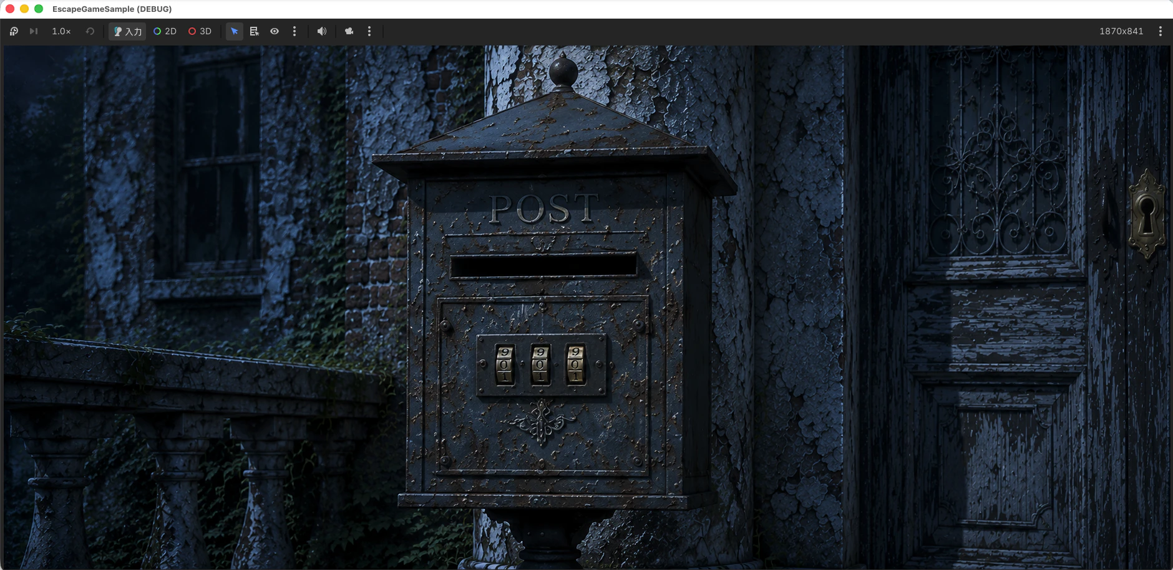The width and height of the screenshot is (1173, 570).
Task: Reset the game speed to default
Action: pyautogui.click(x=90, y=31)
